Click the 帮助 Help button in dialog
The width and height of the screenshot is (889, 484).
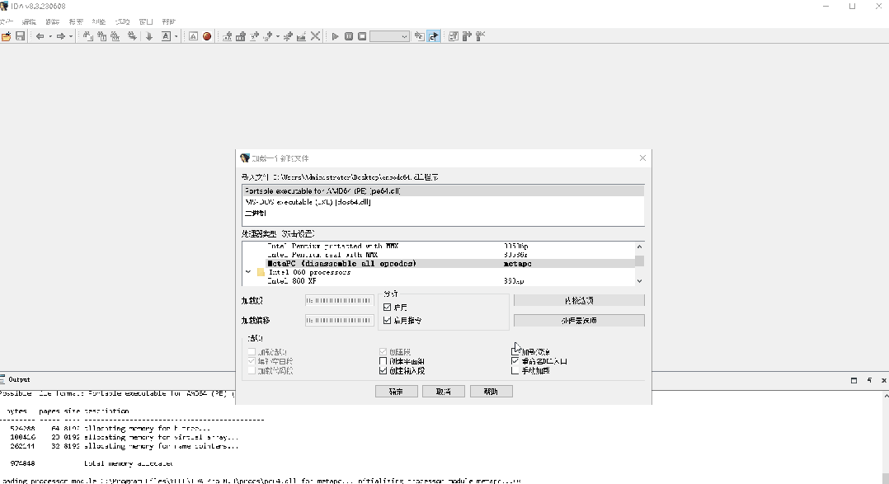[x=491, y=392]
